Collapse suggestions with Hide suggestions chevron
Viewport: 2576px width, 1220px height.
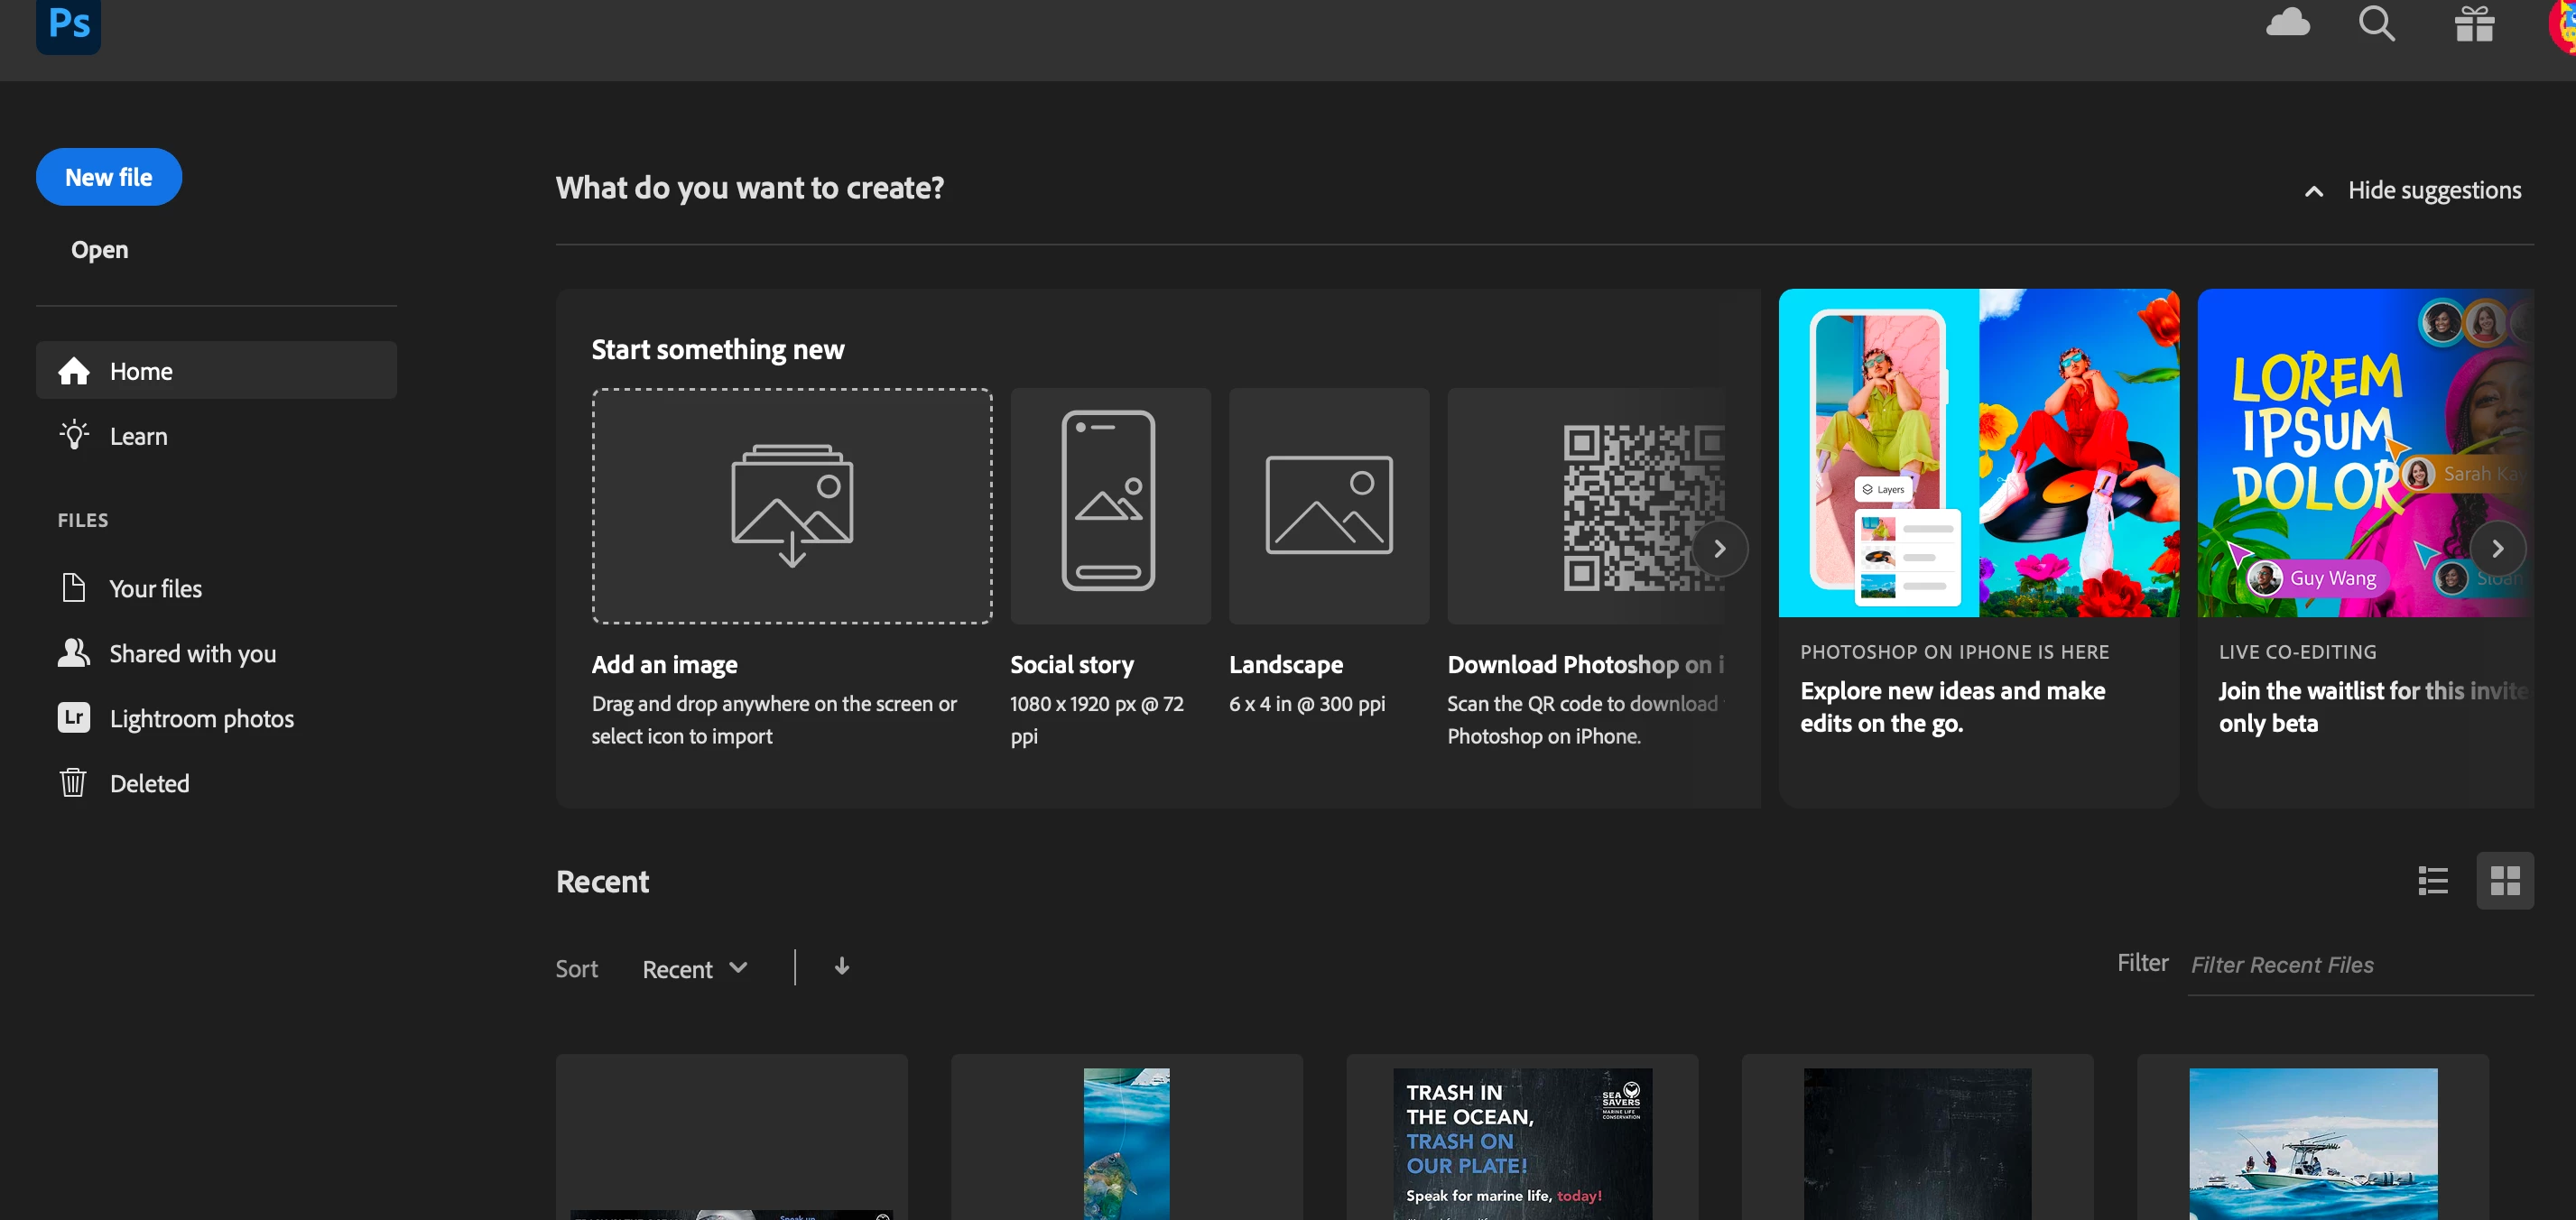pos(2313,191)
